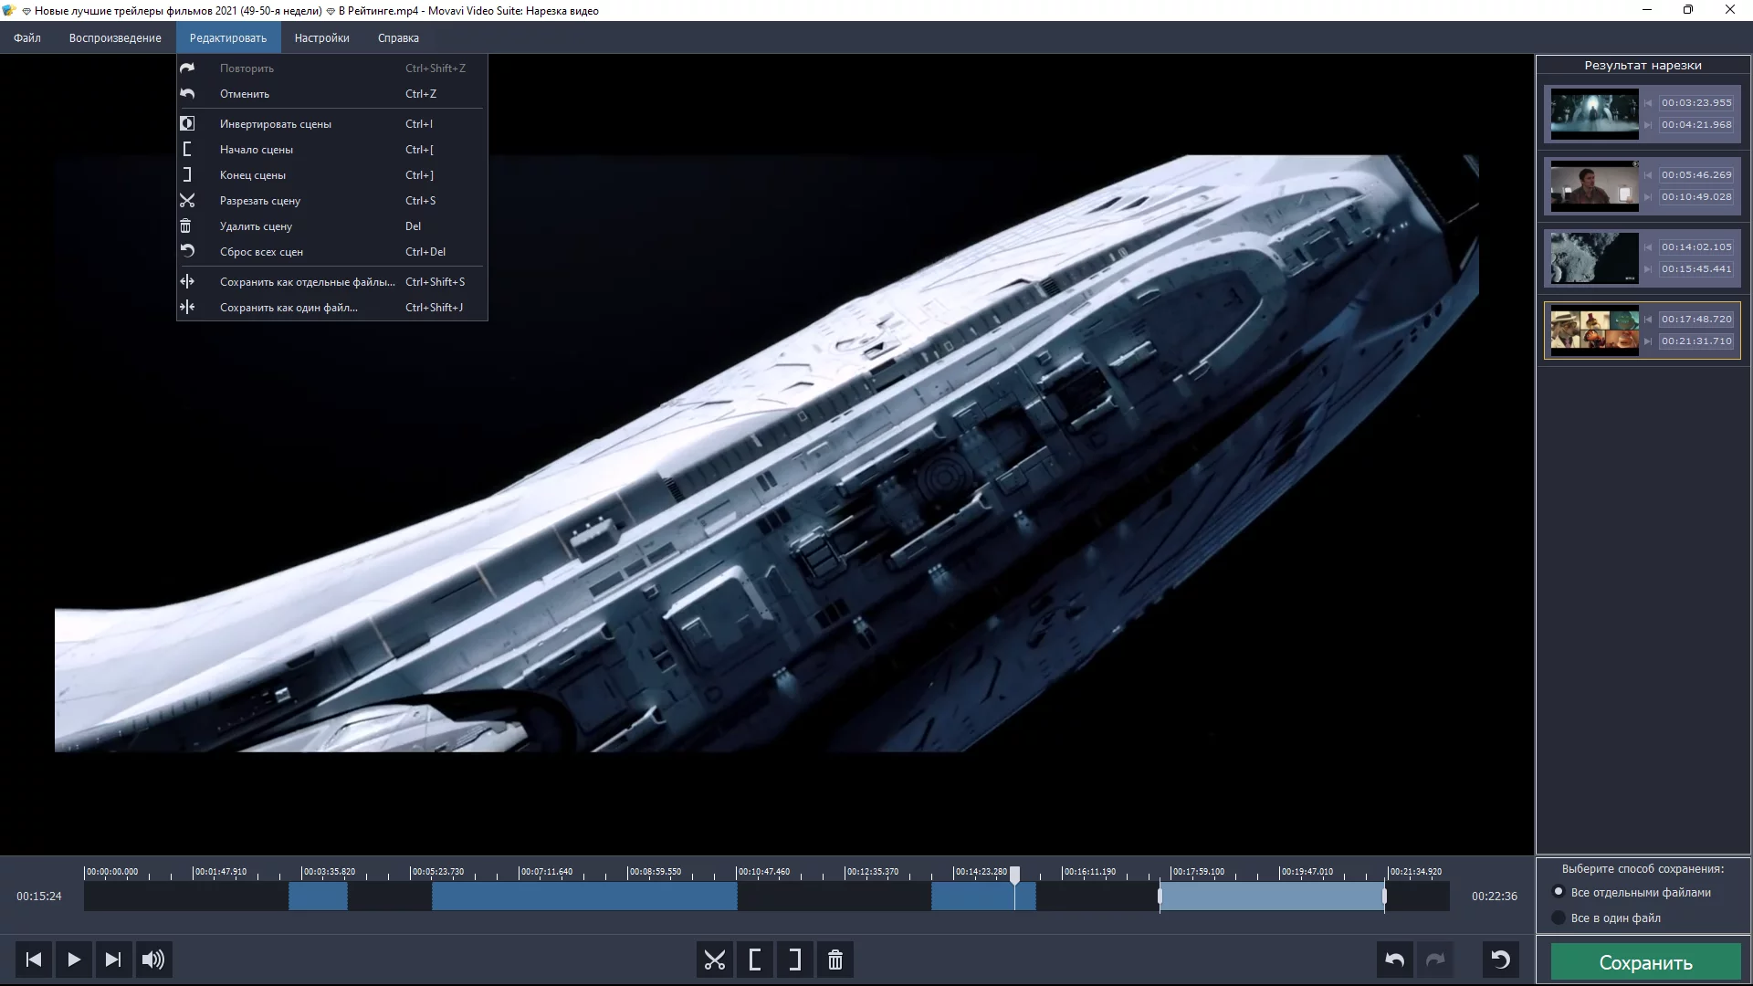Close the Редактировать menu via its title
This screenshot has height=986, width=1753.
click(228, 38)
